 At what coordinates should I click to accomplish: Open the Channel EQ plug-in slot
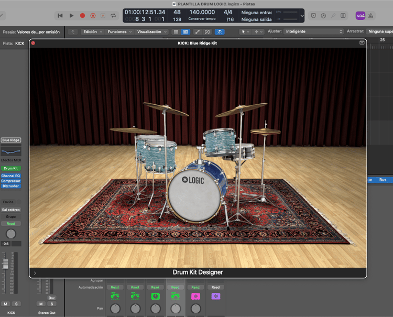[11, 176]
